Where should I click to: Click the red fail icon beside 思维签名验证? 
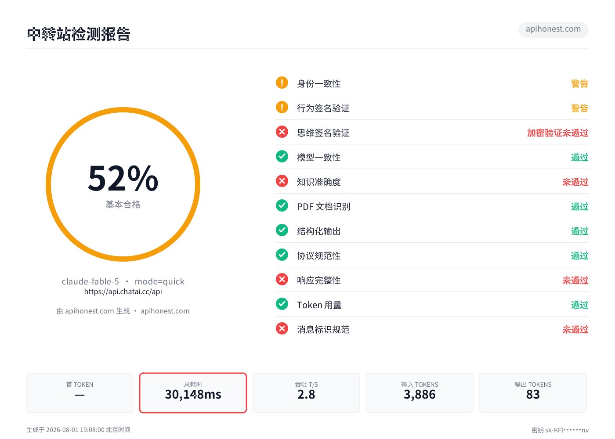pos(282,132)
